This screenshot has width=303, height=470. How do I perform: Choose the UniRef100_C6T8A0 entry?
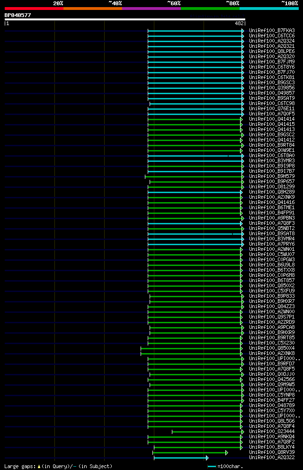[x=272, y=156]
